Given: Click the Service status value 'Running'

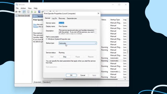Looking at the screenshot, I should (62, 53).
